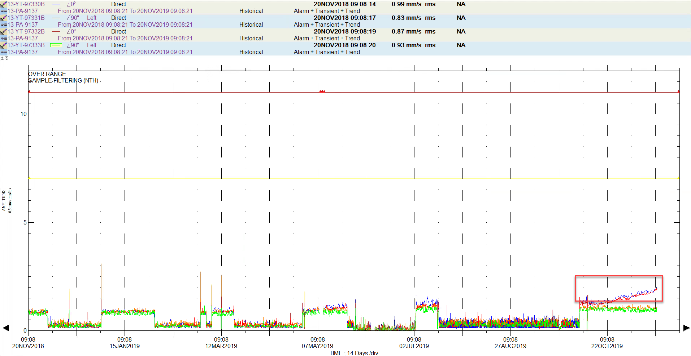Screen dimensions: 691x356
Task: Click machine icon under 13-YT-97330B row
Action: point(4,11)
